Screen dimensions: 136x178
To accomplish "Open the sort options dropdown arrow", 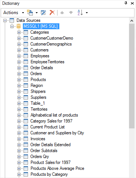I will [87, 13].
